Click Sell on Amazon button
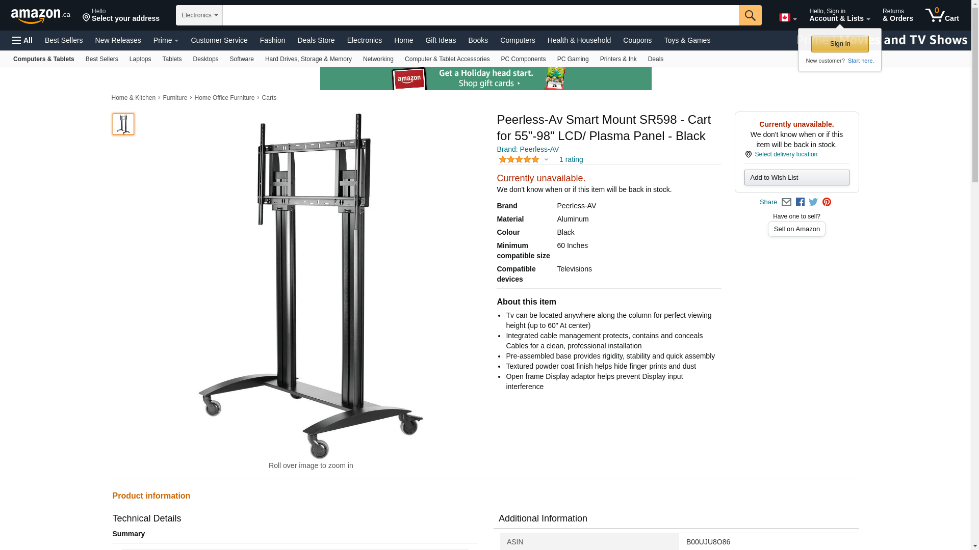979x550 pixels. tap(796, 229)
